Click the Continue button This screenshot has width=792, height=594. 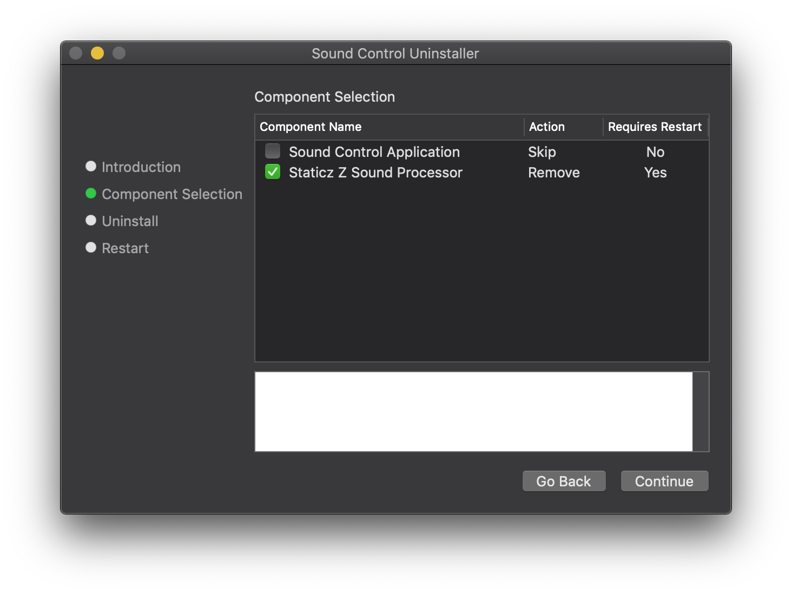click(664, 481)
